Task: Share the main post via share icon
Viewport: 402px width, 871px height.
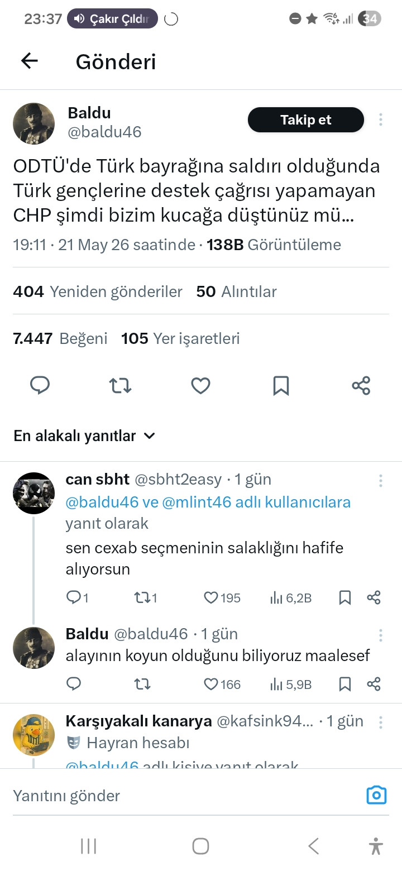Action: coord(361,385)
